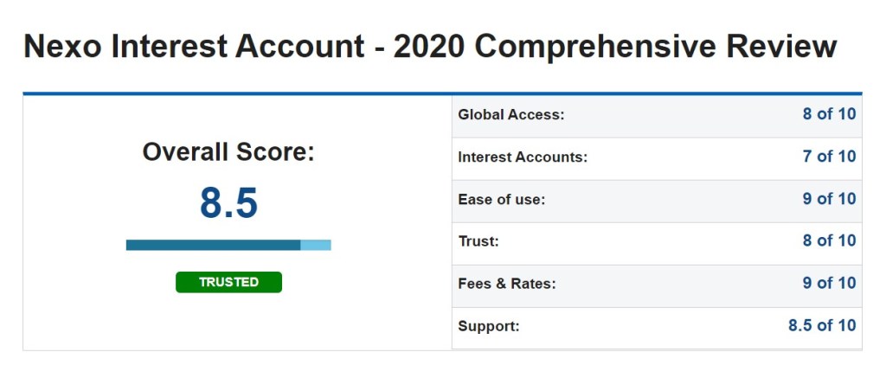Click the blue divider line under the title
Viewport: 886px width, 365px height.
[442, 93]
